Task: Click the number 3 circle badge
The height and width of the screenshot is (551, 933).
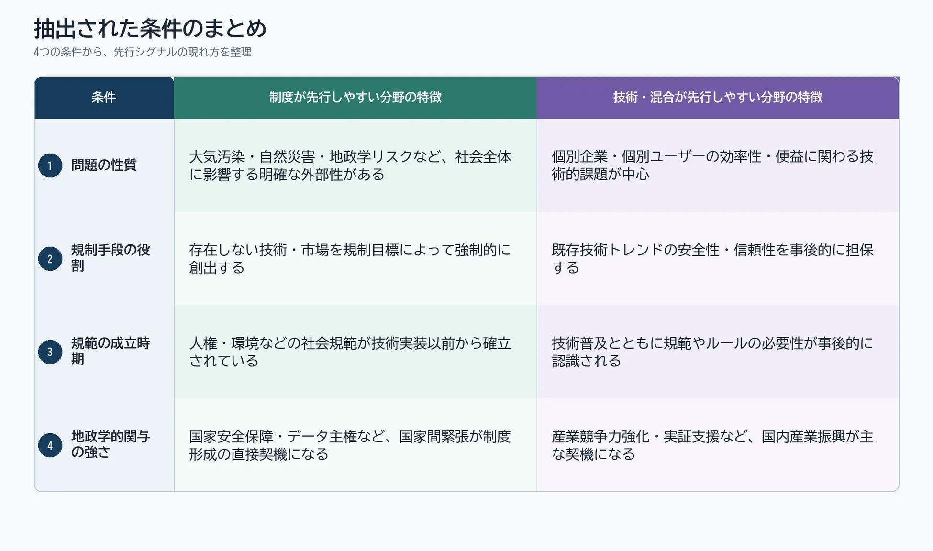Action: tap(50, 352)
